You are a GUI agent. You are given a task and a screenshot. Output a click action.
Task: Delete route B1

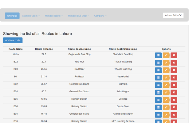tap(174, 78)
